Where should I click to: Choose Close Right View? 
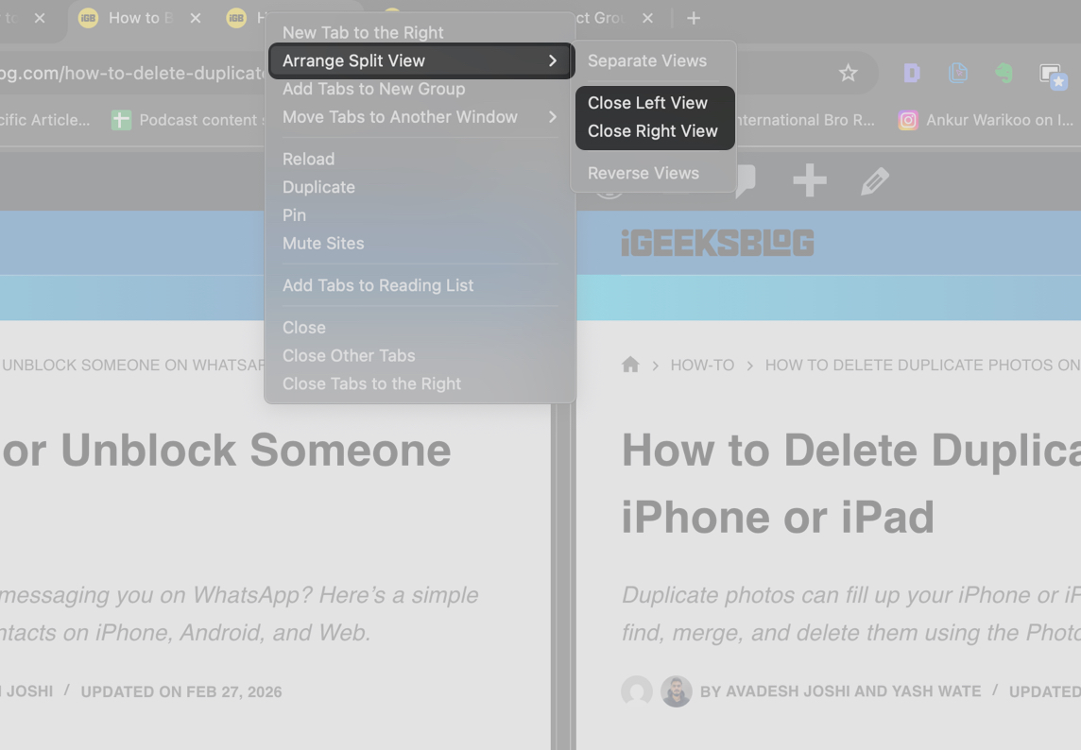[x=652, y=131]
